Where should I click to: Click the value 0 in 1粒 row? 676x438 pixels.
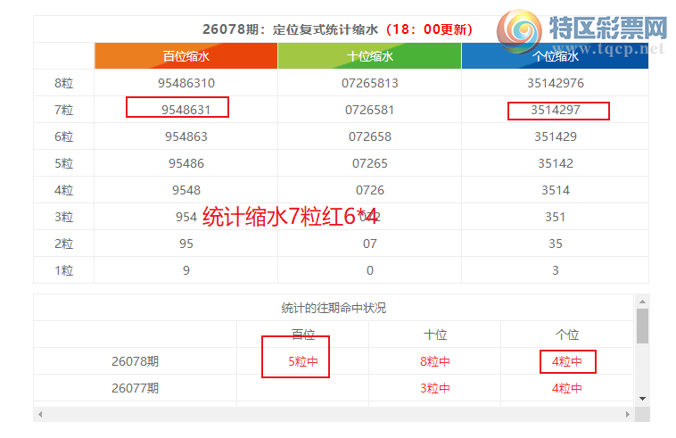pyautogui.click(x=370, y=270)
